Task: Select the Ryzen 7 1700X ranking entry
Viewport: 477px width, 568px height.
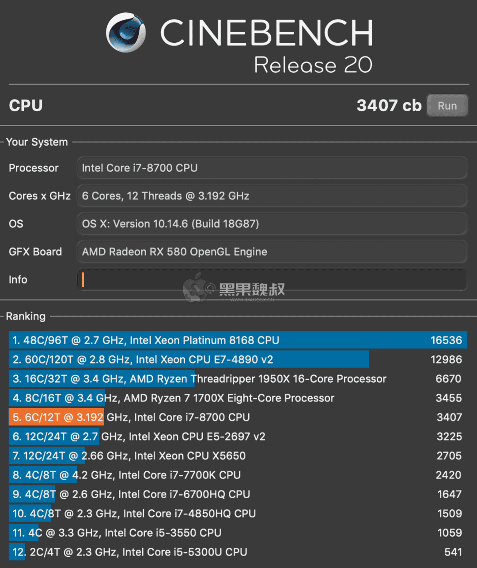Action: tap(57, 398)
